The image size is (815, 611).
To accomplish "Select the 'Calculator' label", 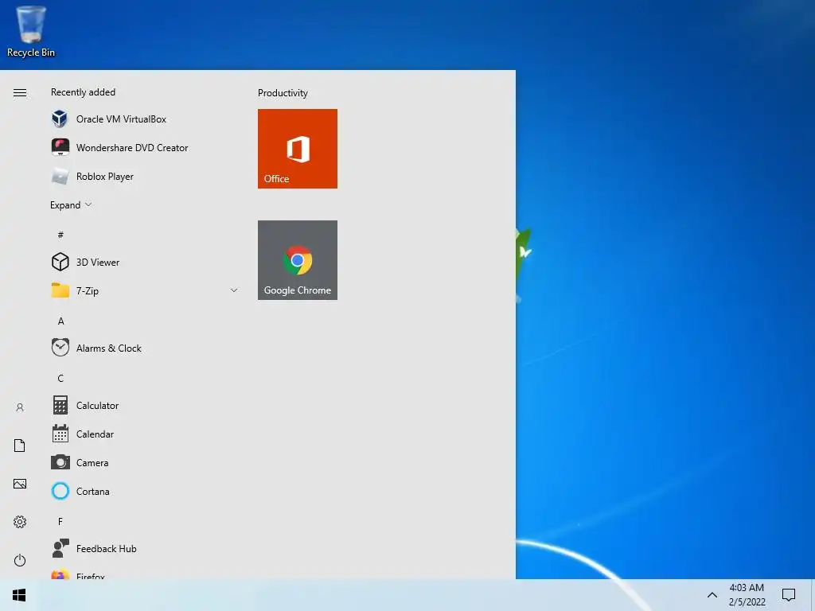I will coord(97,405).
